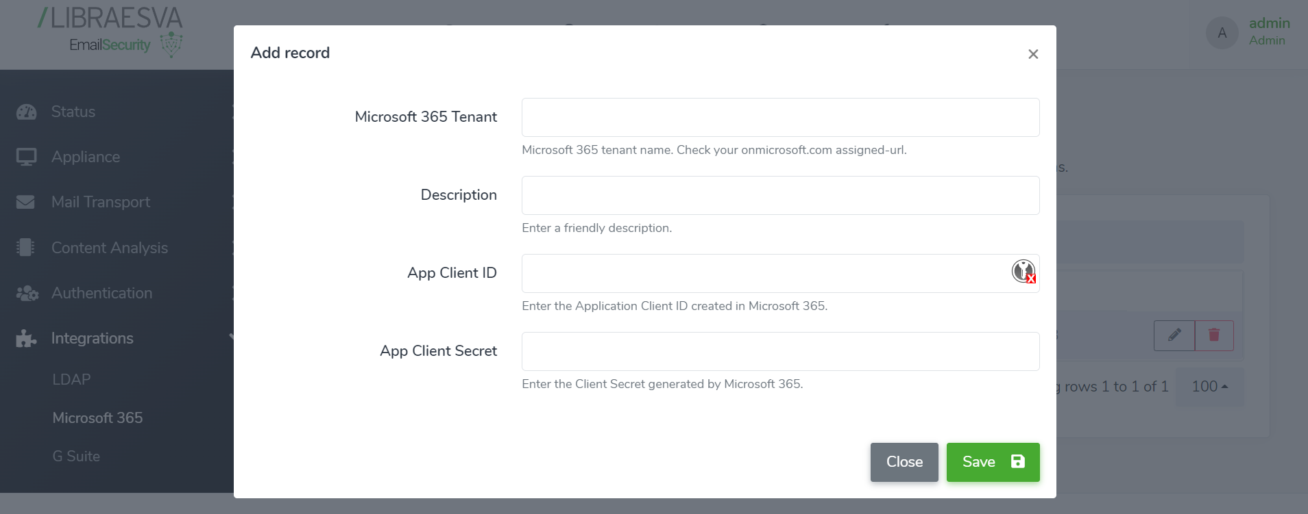This screenshot has width=1308, height=514.
Task: Focus the Description text field
Action: tap(780, 195)
